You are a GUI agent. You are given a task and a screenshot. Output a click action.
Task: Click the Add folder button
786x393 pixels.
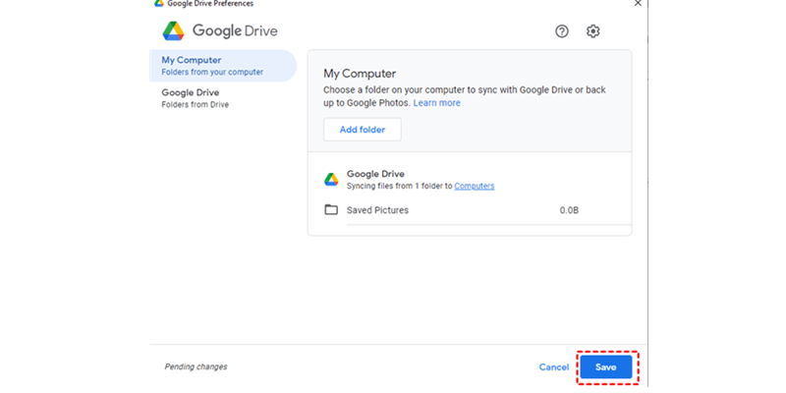click(363, 130)
